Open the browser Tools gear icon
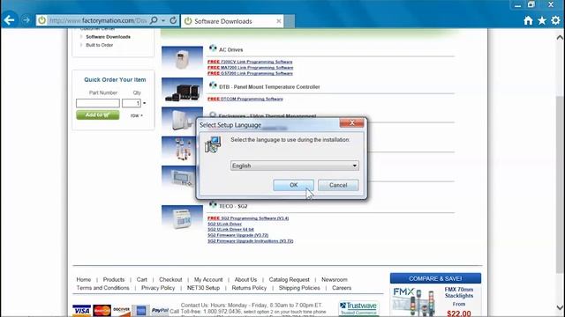The image size is (565, 317). 555,20
